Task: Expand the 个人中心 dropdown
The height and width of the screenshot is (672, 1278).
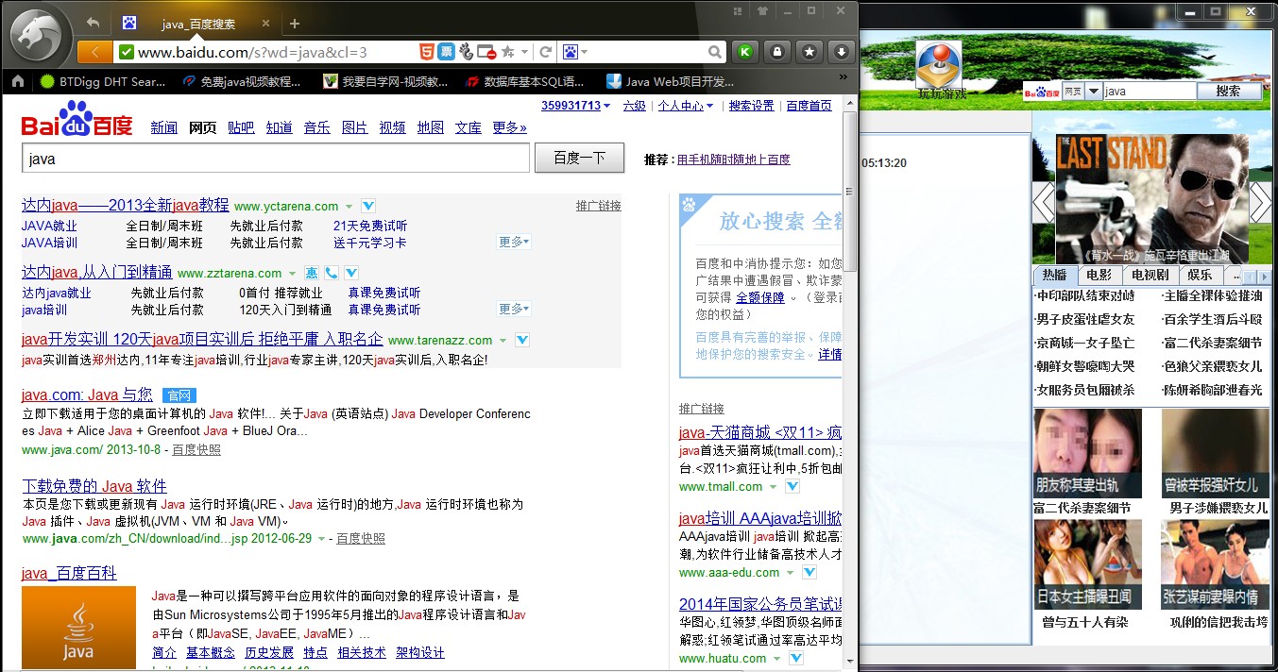Action: click(710, 106)
